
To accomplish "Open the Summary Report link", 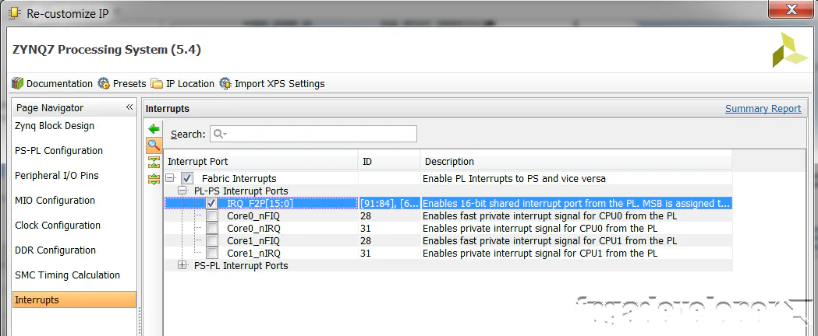I will [x=763, y=109].
